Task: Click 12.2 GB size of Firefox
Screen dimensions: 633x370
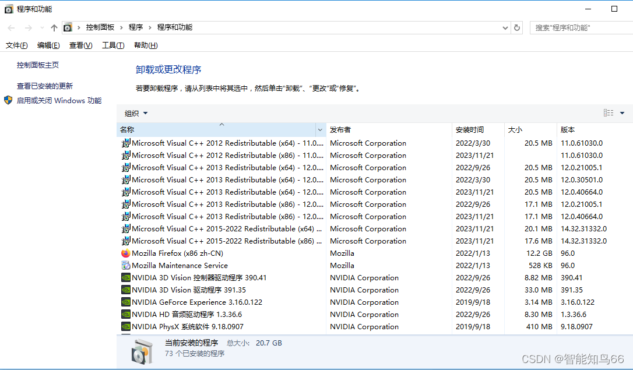Action: click(x=539, y=253)
